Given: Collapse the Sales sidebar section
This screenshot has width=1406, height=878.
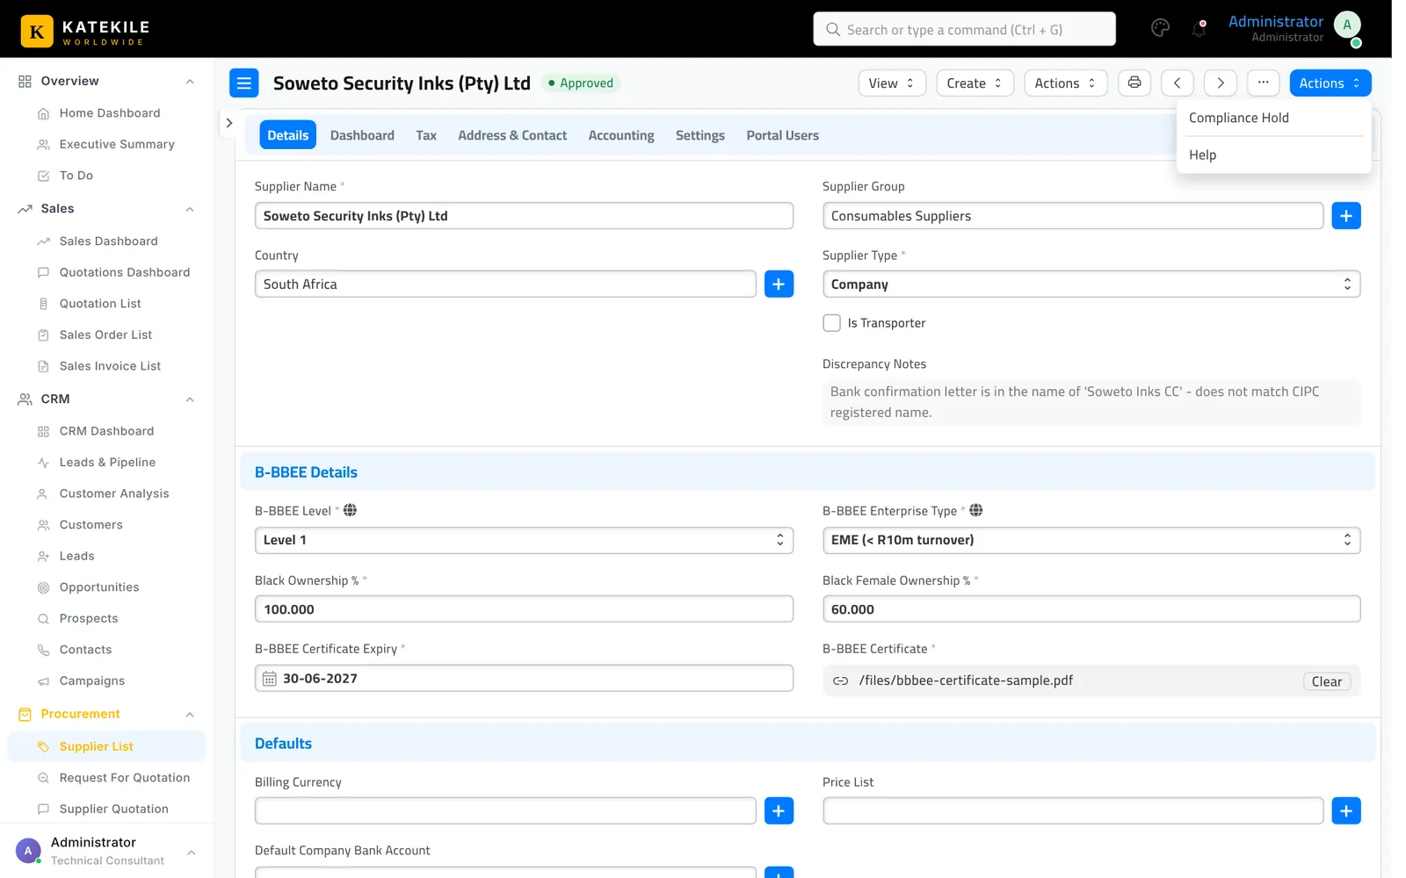Looking at the screenshot, I should [190, 209].
